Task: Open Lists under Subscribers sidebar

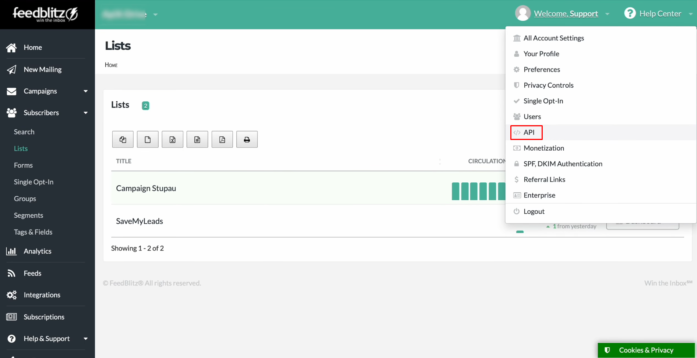Action: [21, 149]
